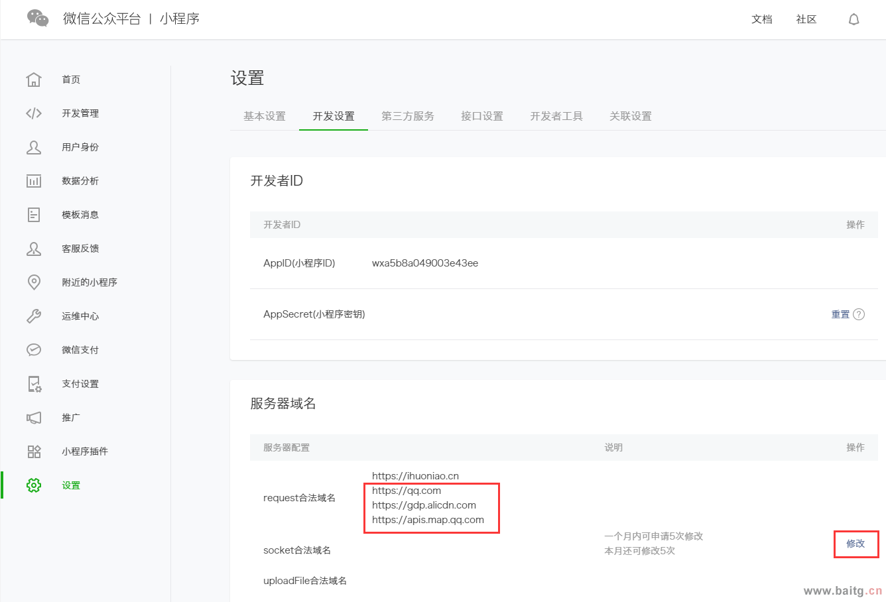The width and height of the screenshot is (886, 602).
Task: Open 支付设置 with the payment settings icon
Action: point(34,383)
